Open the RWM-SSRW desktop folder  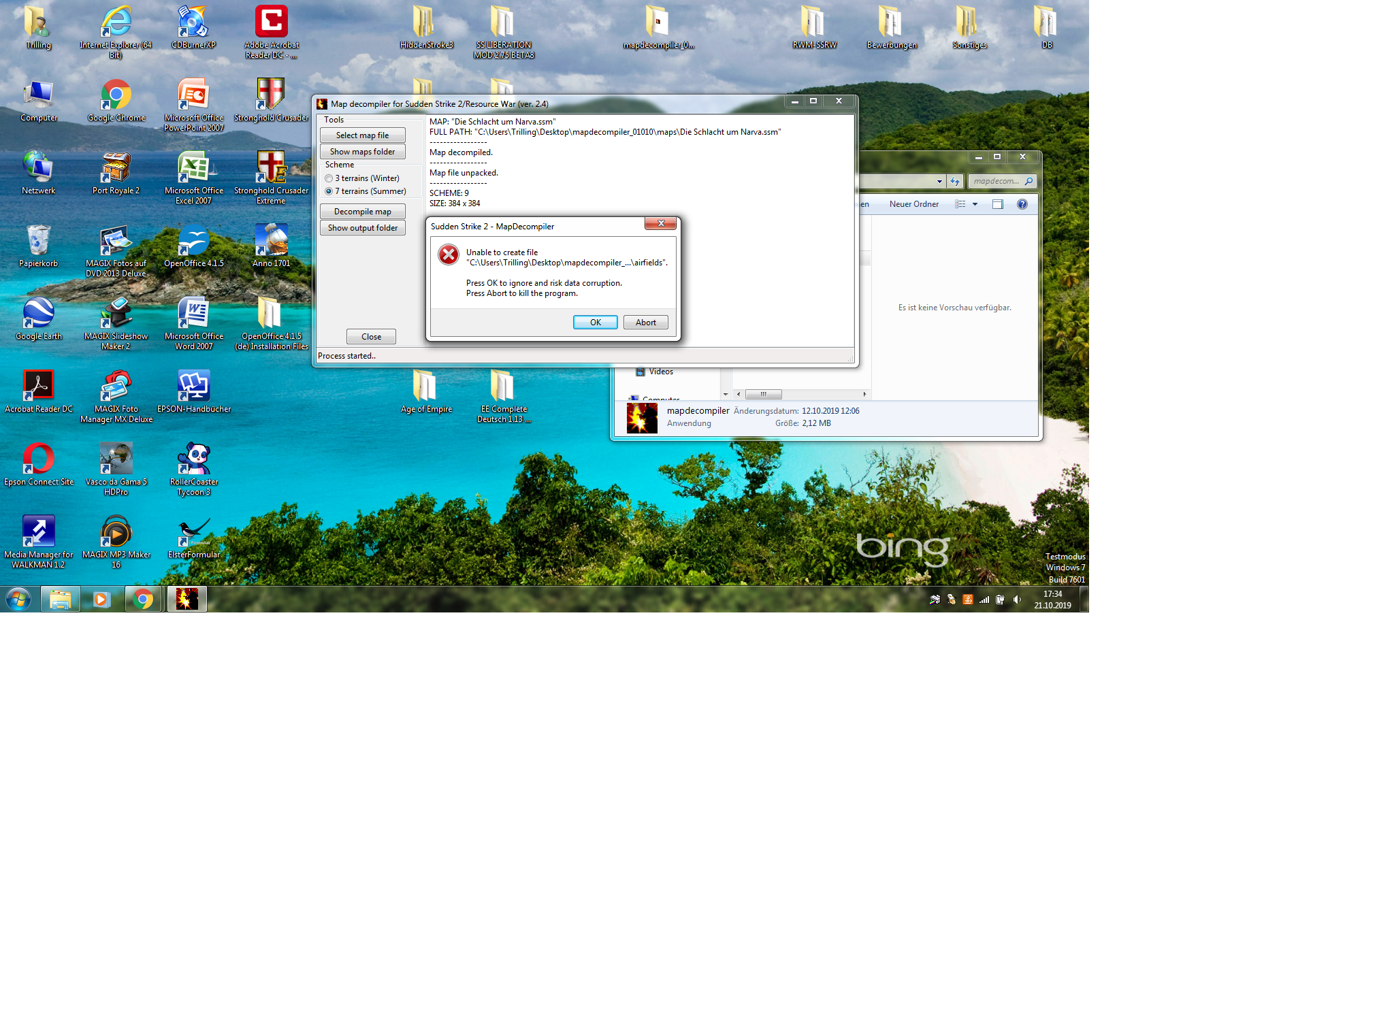814,27
